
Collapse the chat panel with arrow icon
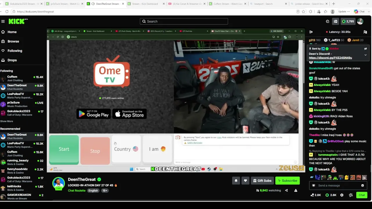(x=311, y=32)
